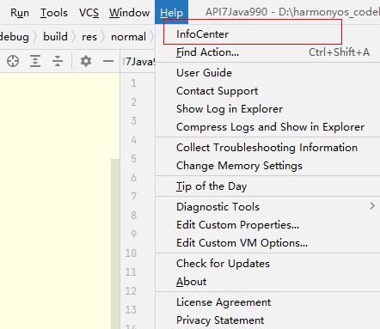Hide the project panel with minus icon
The image size is (380, 329).
click(108, 61)
